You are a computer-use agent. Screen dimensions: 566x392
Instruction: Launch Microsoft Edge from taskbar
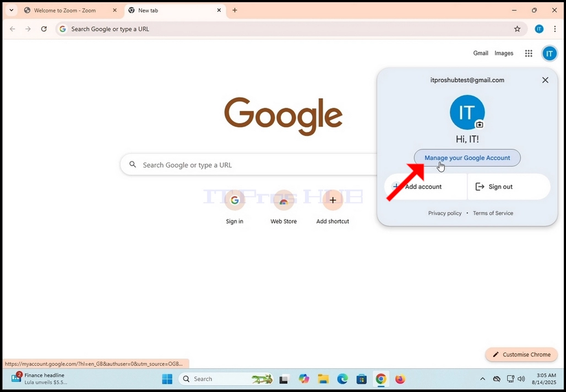pos(342,379)
